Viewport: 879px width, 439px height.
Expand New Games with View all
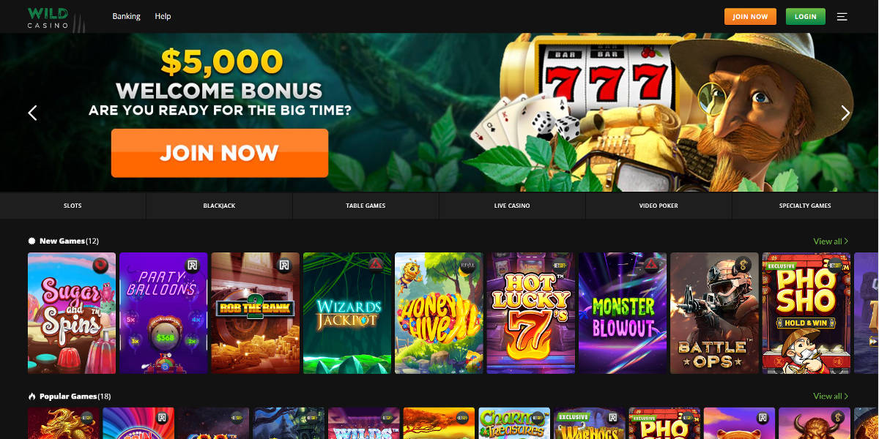(831, 241)
